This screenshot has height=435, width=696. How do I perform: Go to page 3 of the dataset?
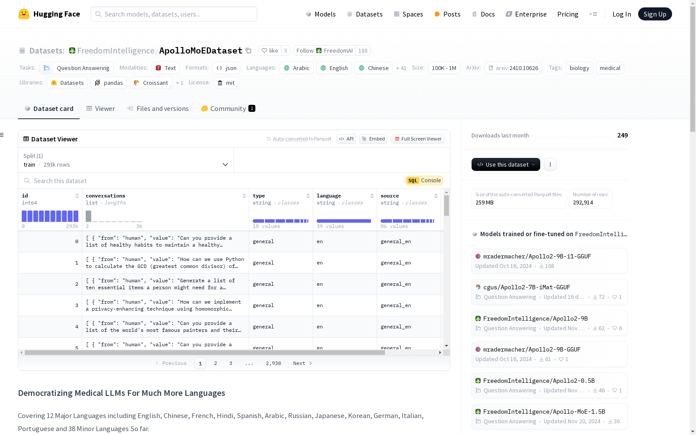[x=231, y=363]
